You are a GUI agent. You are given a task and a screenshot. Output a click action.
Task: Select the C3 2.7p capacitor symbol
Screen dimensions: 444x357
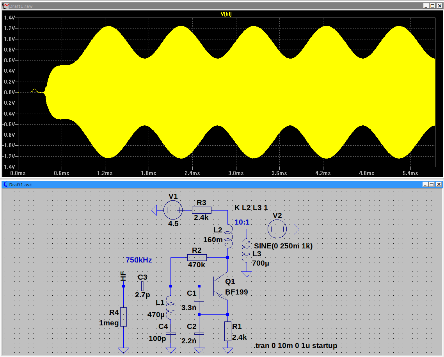[x=142, y=286]
